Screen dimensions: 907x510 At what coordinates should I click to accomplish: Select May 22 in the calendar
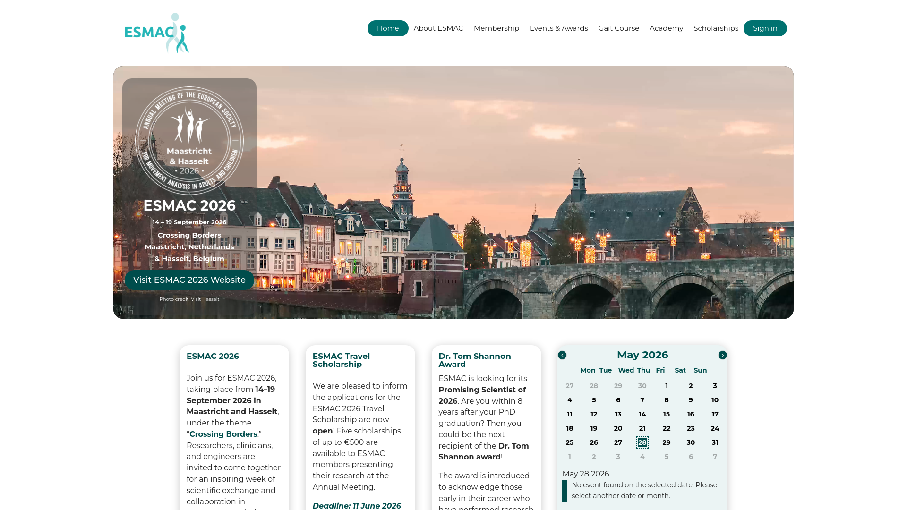(x=667, y=428)
